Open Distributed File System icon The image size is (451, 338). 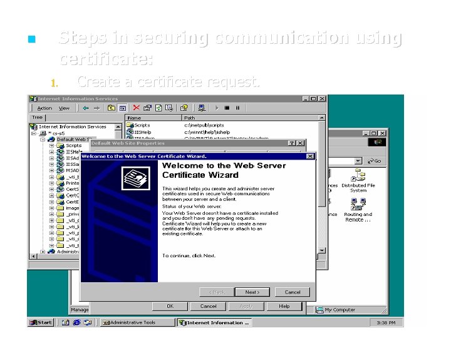click(x=358, y=181)
